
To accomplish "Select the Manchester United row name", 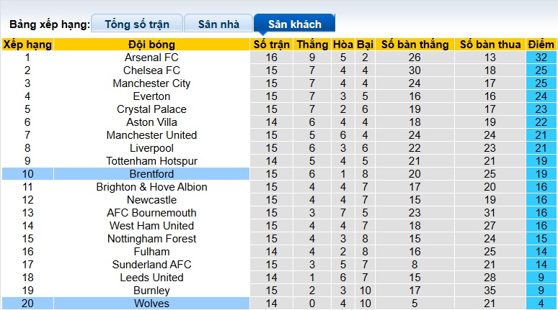I will 151,135.
